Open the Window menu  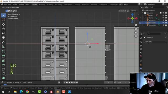click(21, 4)
